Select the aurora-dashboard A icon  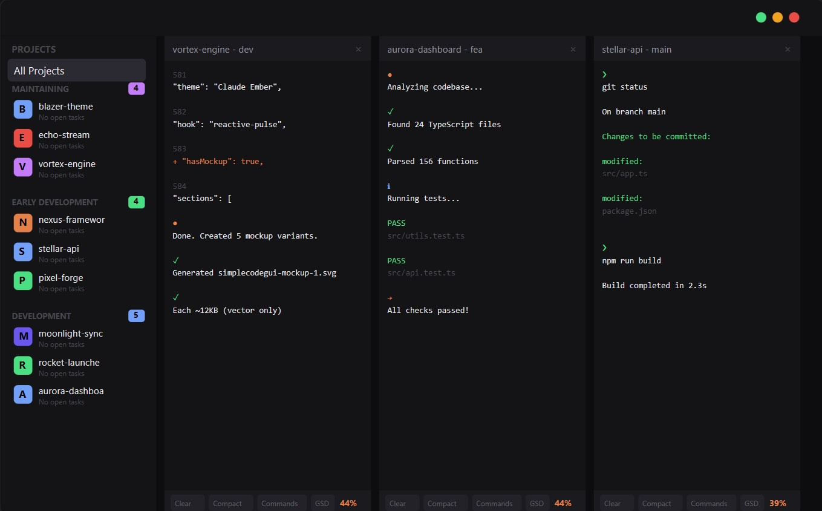22,394
